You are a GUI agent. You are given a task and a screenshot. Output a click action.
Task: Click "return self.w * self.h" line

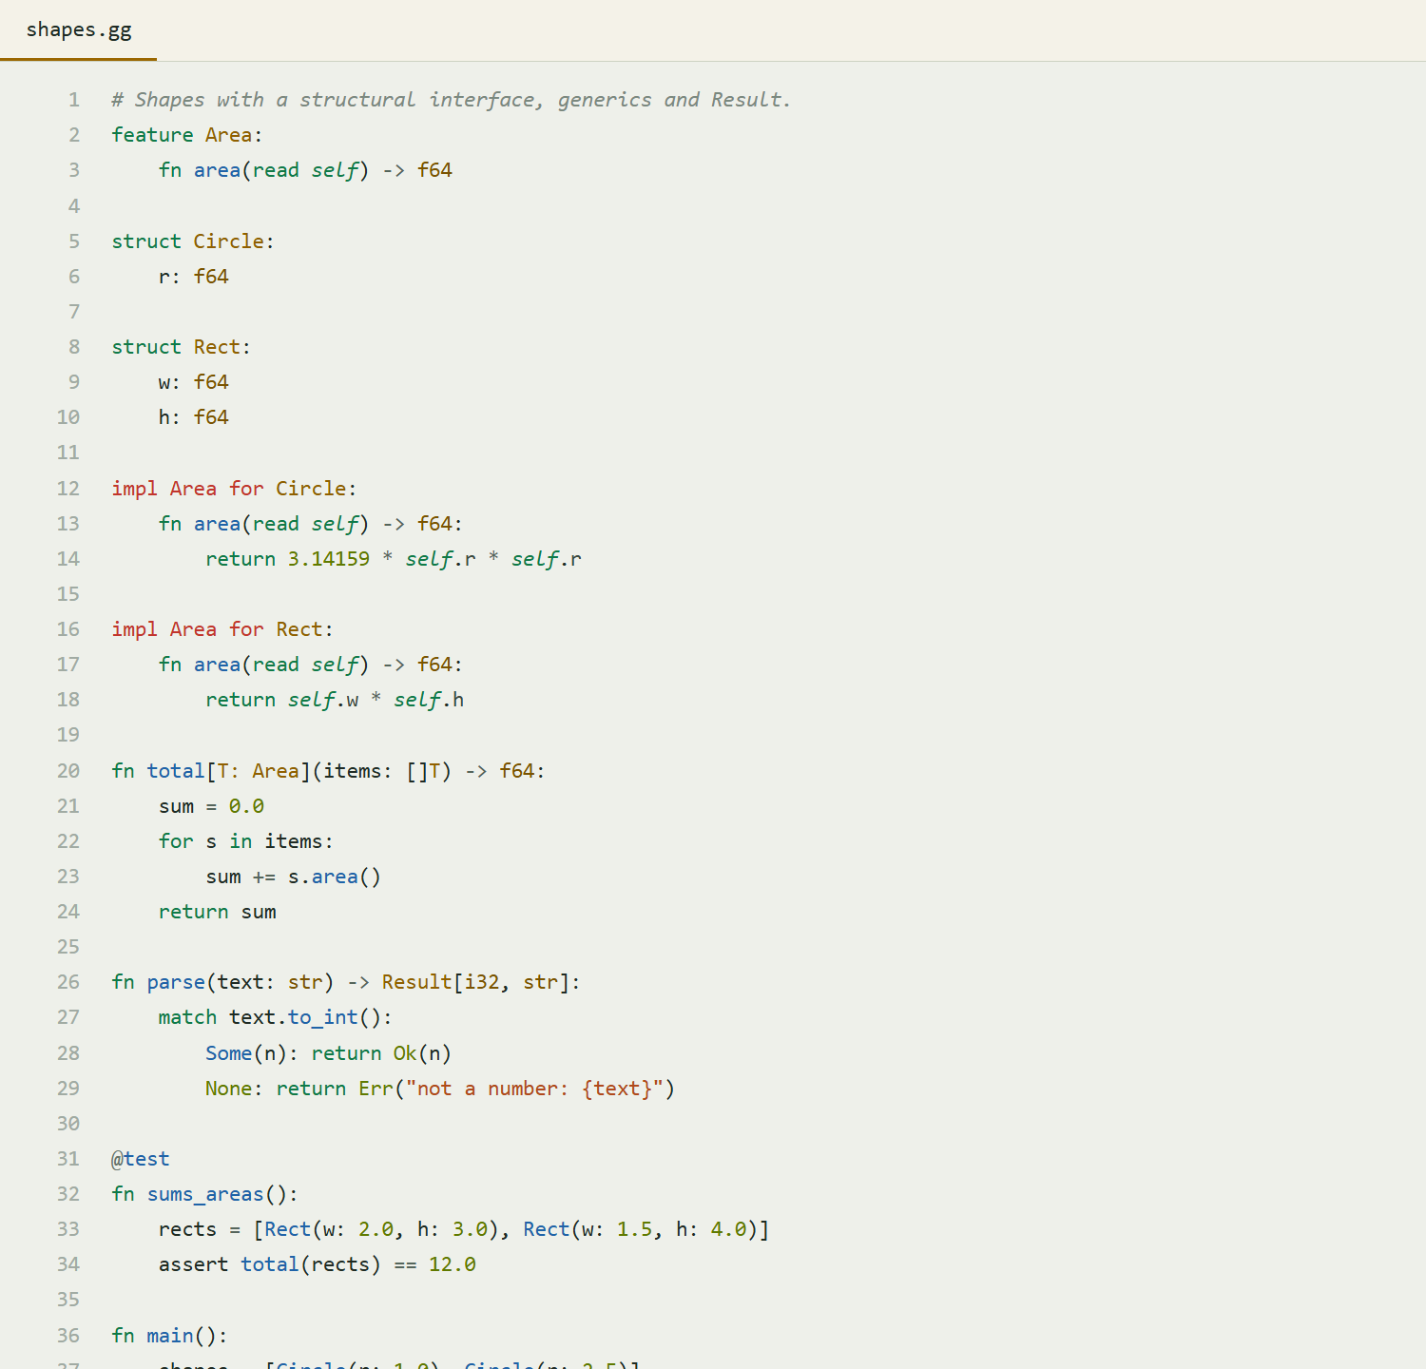[x=335, y=701]
